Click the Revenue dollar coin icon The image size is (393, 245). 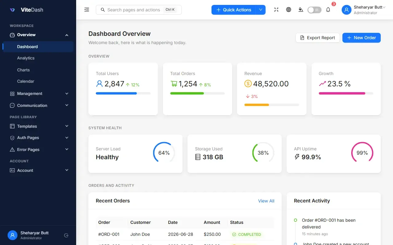[248, 84]
